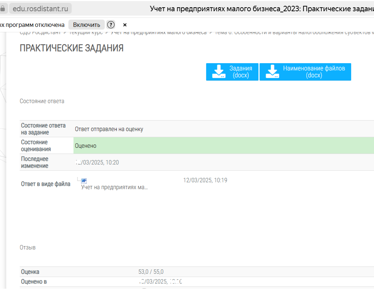Click the ПРАКТИЧЕСКИЕ ЗАДАНИЯ heading
The image size is (374, 289).
click(x=72, y=48)
